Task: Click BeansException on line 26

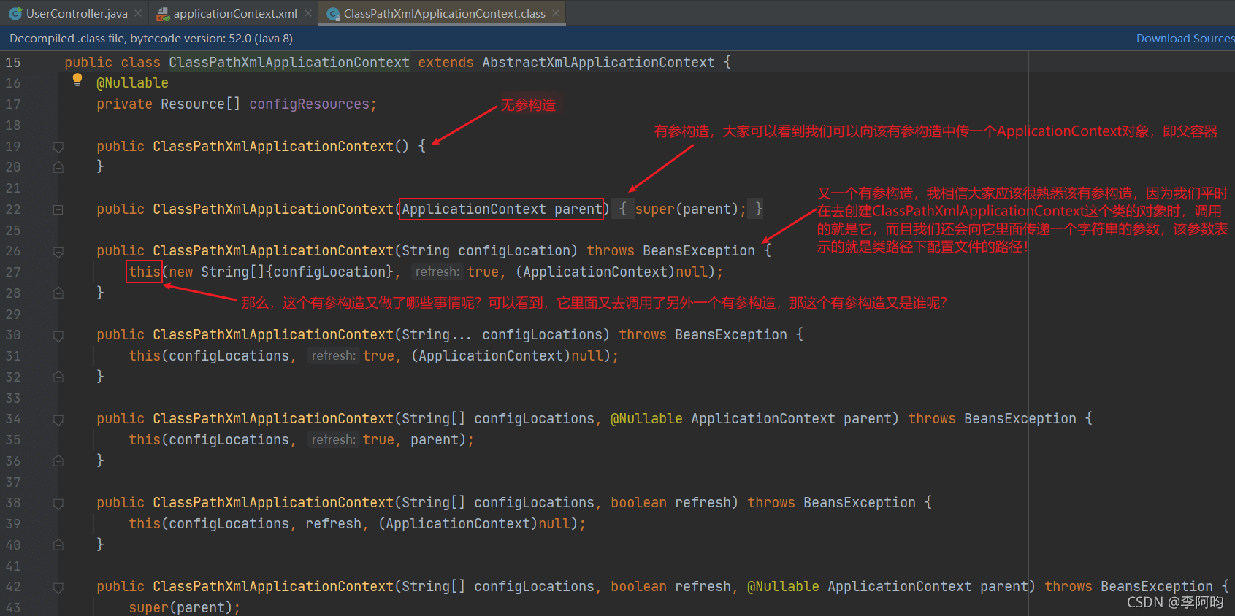Action: click(x=699, y=251)
